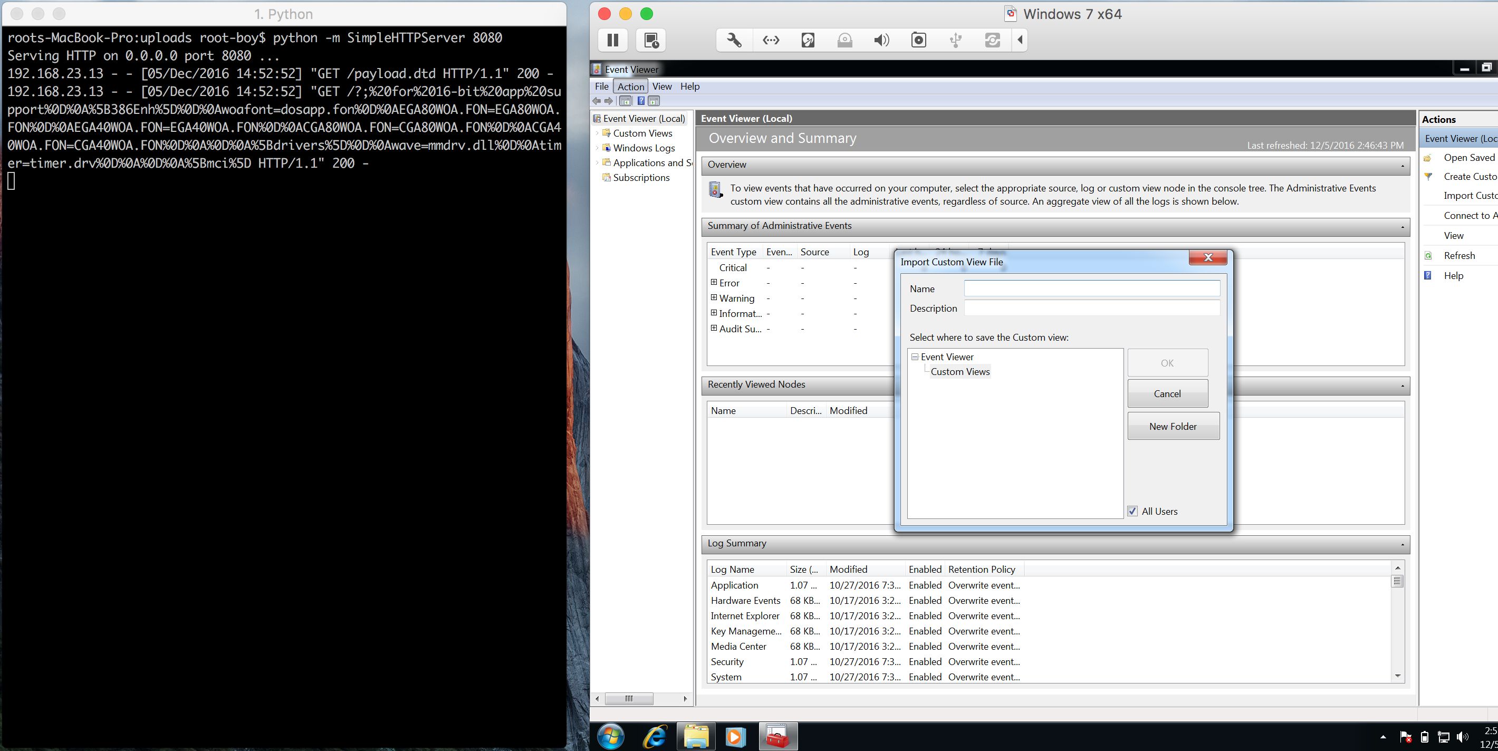Click the Event Viewer Forward arrow

pyautogui.click(x=609, y=101)
